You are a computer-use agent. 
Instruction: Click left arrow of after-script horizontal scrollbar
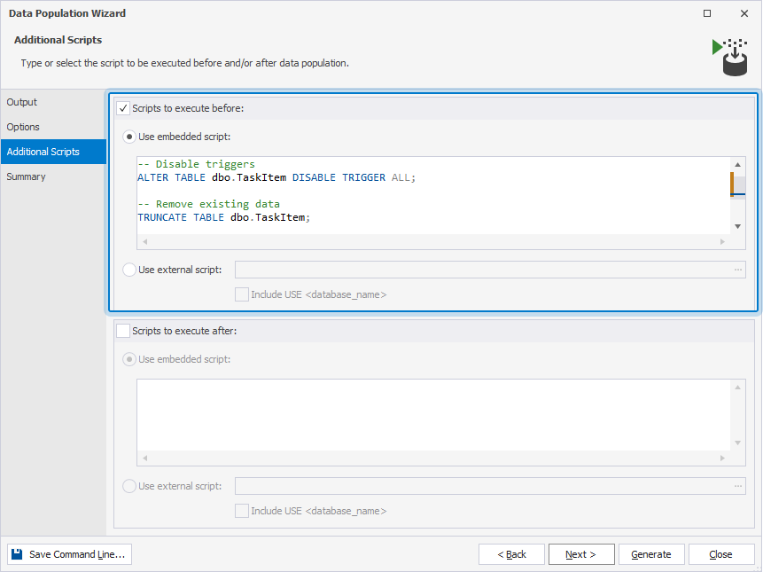pos(144,458)
